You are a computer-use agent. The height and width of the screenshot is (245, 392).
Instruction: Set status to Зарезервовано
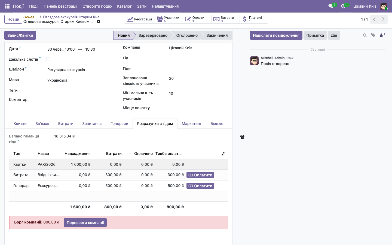153,35
